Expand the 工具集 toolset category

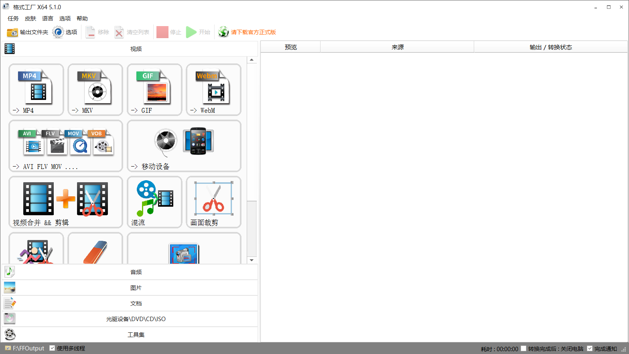pos(130,335)
